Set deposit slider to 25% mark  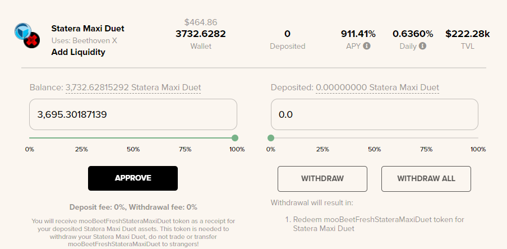[81, 138]
